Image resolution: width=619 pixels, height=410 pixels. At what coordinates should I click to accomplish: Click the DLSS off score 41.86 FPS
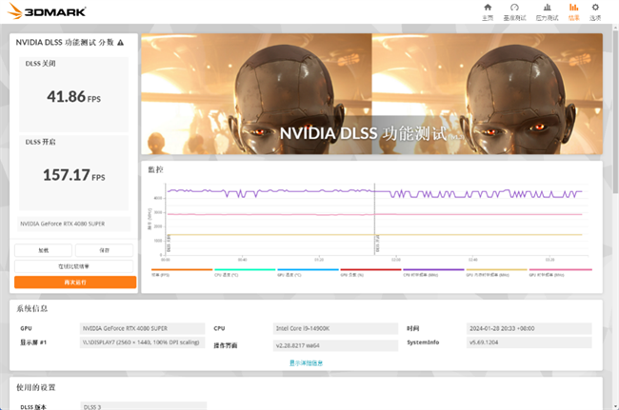pos(74,97)
